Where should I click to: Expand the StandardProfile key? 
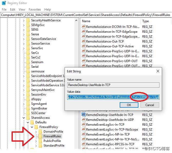(x=36, y=146)
